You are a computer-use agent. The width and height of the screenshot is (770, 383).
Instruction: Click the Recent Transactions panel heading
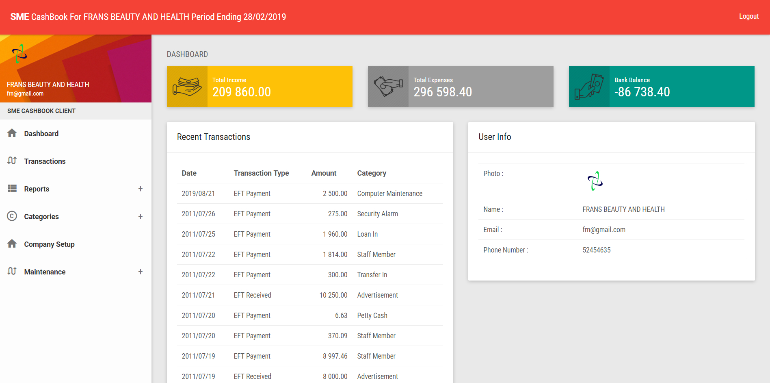pyautogui.click(x=214, y=137)
